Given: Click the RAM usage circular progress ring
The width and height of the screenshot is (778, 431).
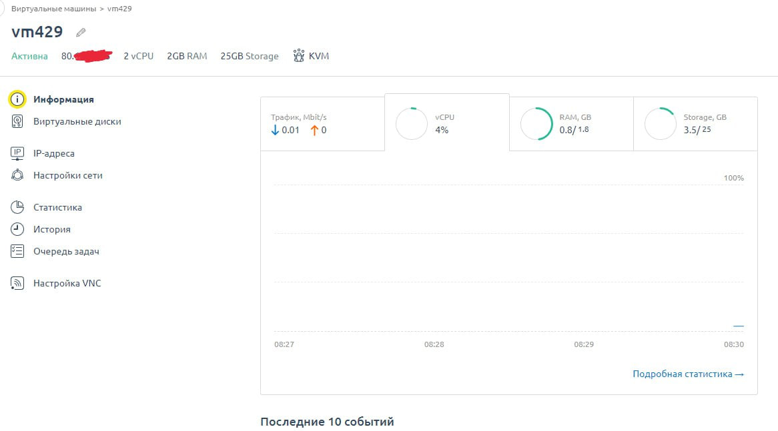Looking at the screenshot, I should 536,124.
